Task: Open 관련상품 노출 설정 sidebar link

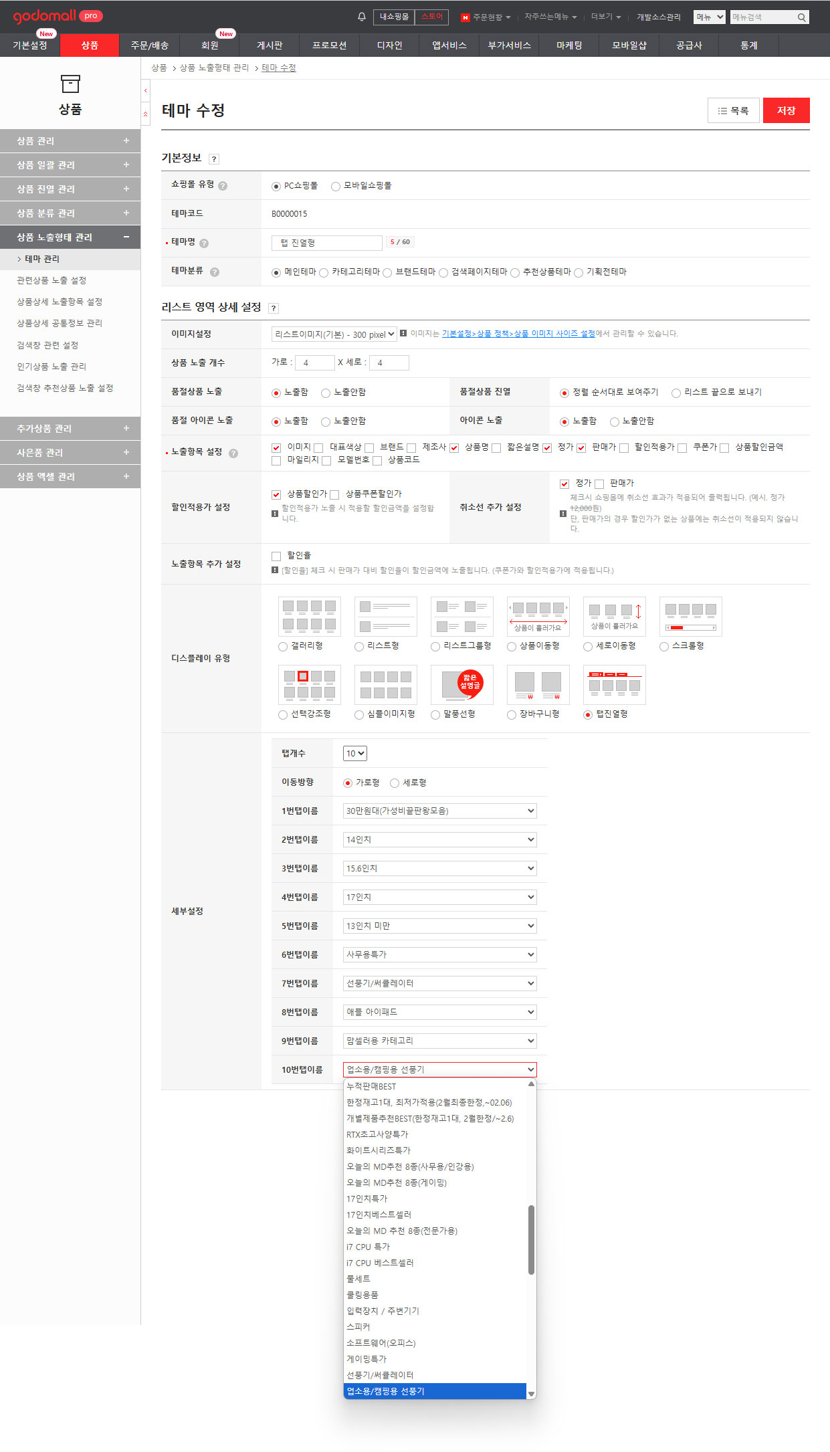Action: [x=51, y=281]
